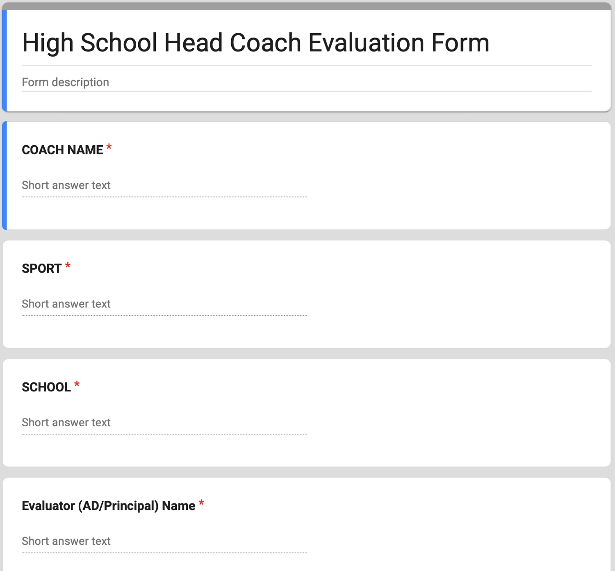Screen dimensions: 615x571
Task: Click the red required asterisk beside SCHOOL
Action: 77,384
